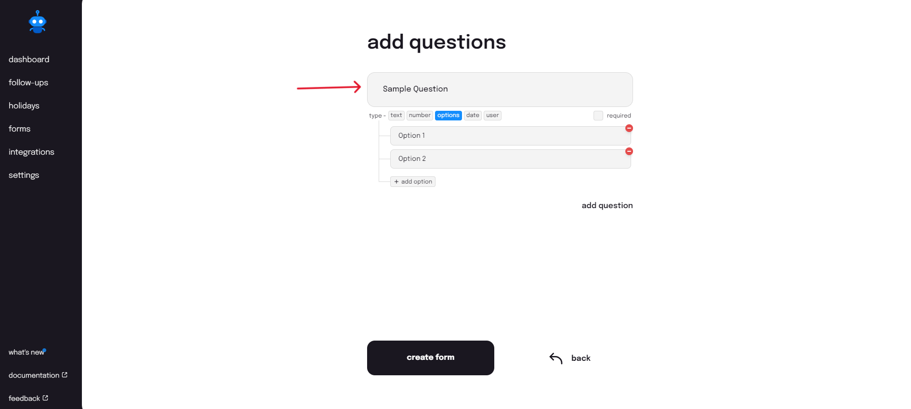Remove Option 2 with red minus icon
This screenshot has width=911, height=409.
629,151
